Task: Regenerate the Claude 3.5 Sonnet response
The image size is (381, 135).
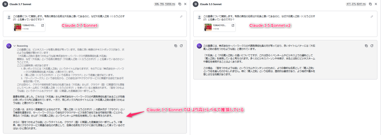Action: [x=371, y=46]
